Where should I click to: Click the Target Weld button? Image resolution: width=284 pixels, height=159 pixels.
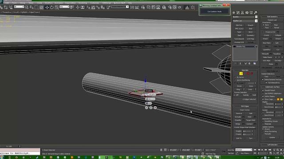coord(250,120)
